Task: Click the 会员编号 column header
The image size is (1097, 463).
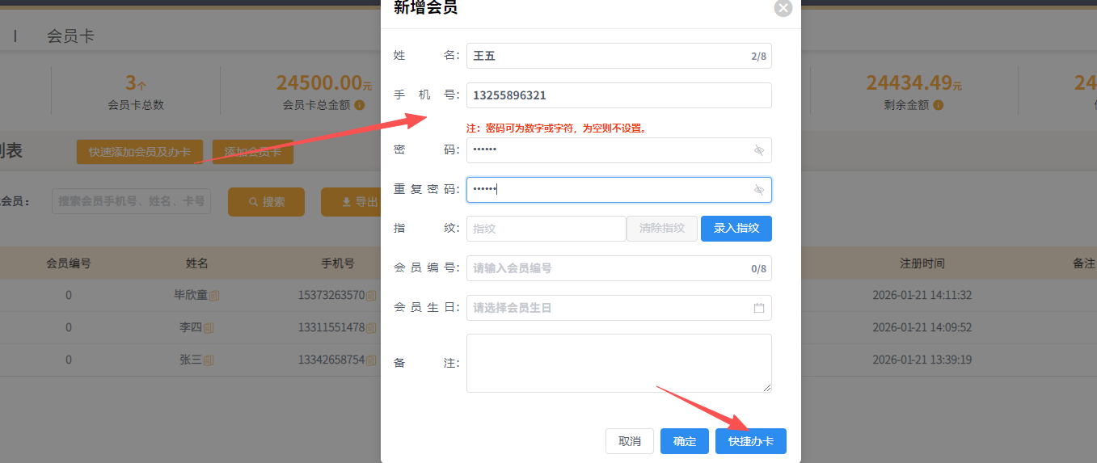Action: (x=68, y=263)
